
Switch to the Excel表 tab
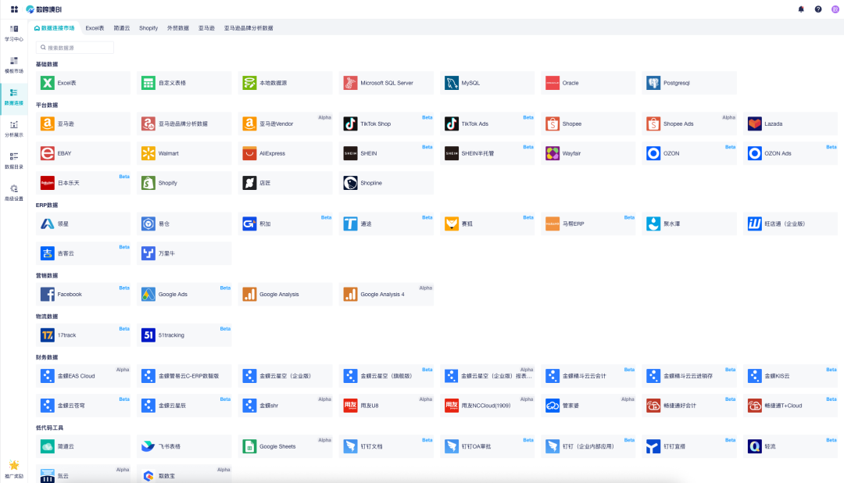pyautogui.click(x=95, y=28)
